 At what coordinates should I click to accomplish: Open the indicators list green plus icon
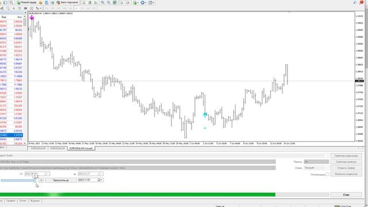pos(136,2)
